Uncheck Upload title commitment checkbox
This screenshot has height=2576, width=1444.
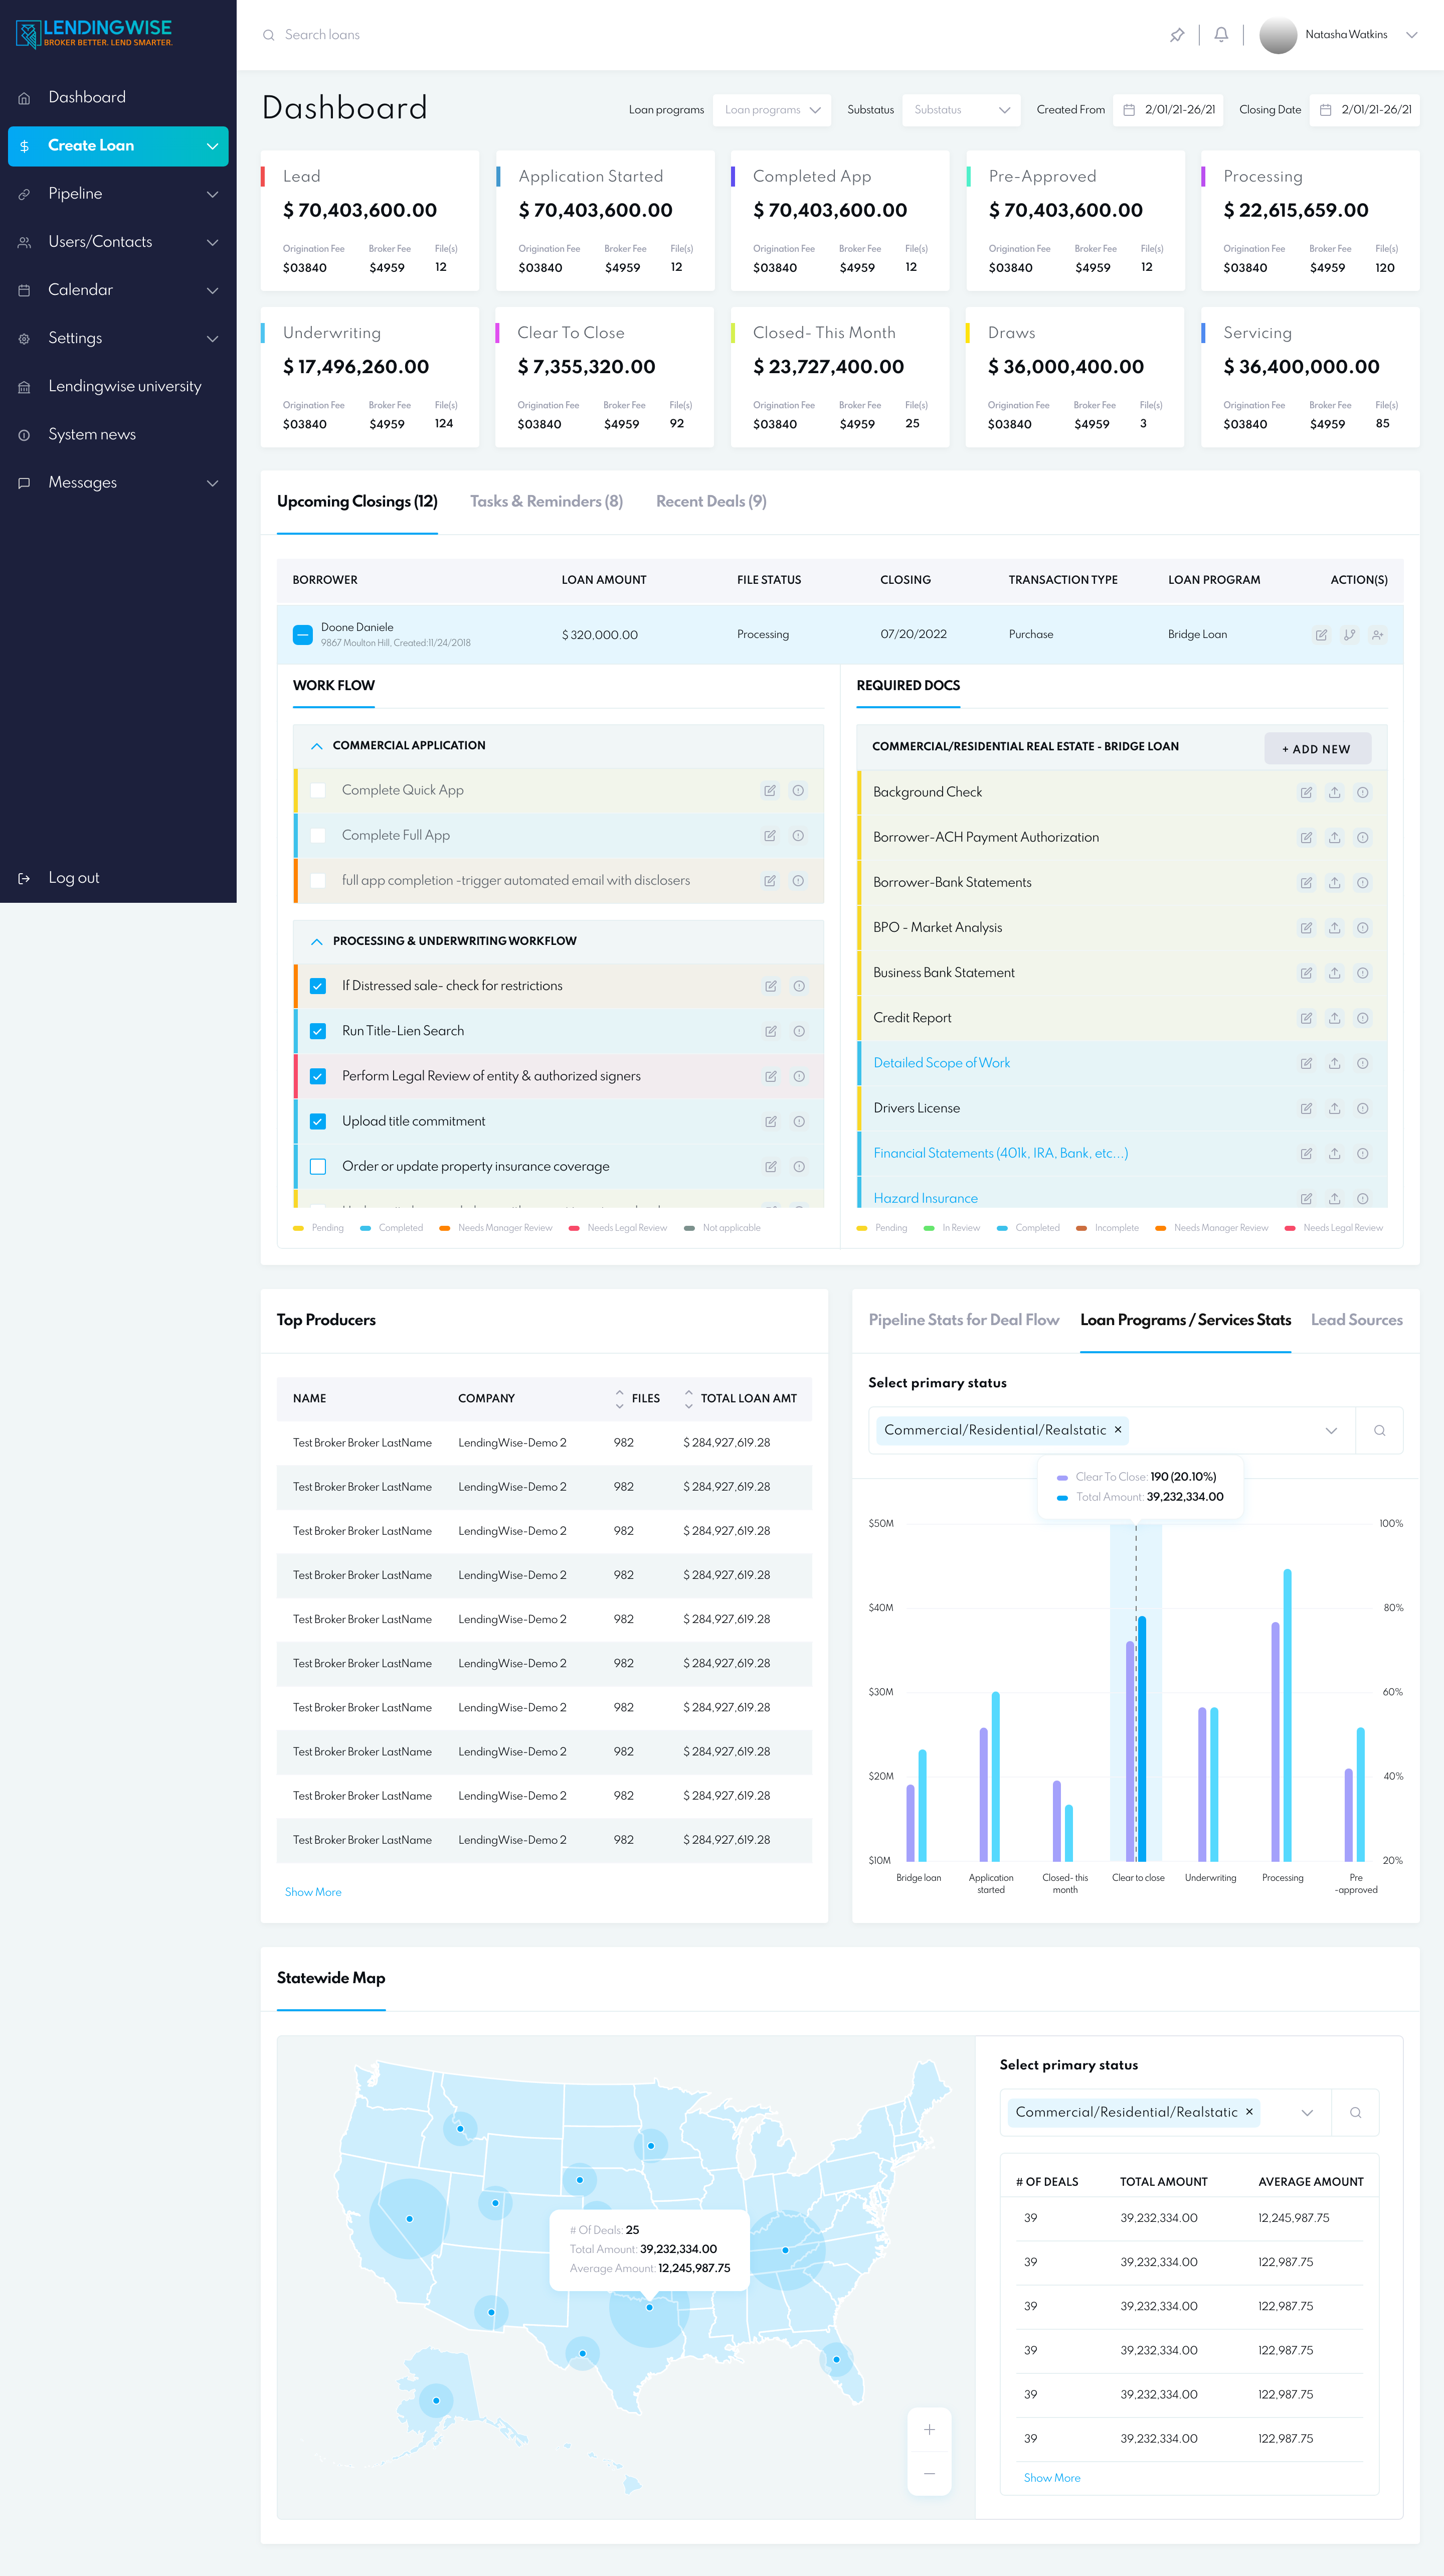point(318,1122)
